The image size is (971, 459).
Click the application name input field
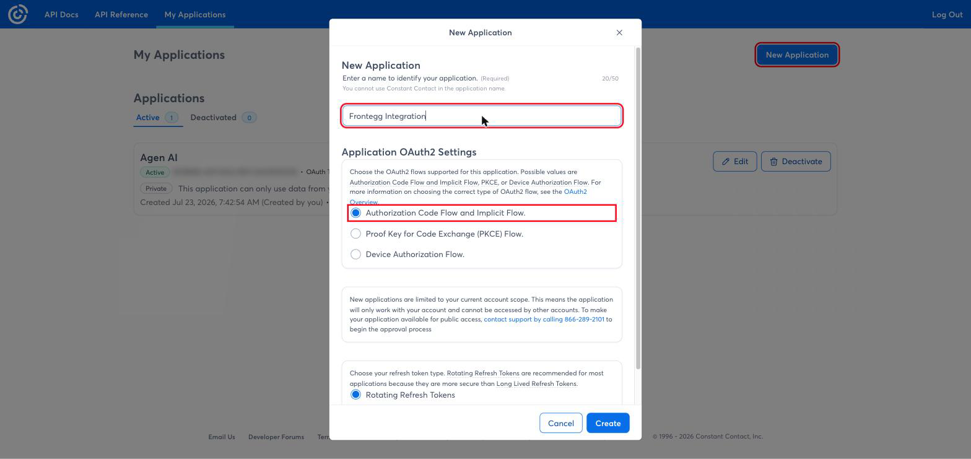tap(482, 116)
